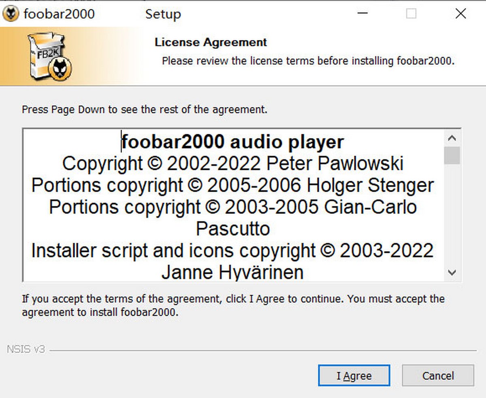Click the "Press Page Down" instruction text
Screen dimensions: 486x398
click(145, 109)
